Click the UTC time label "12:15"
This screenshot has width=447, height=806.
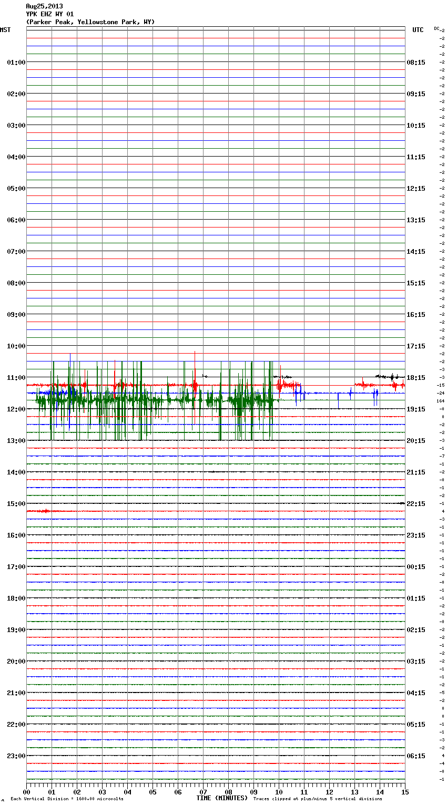(416, 189)
